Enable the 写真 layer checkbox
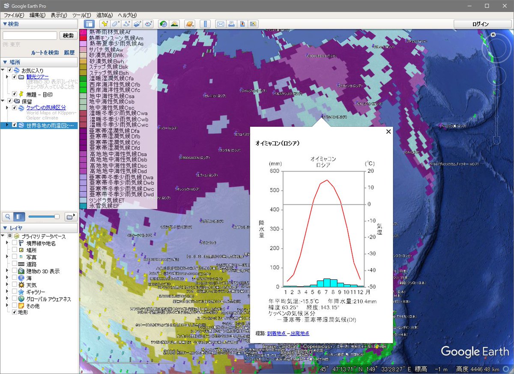The width and height of the screenshot is (514, 374). pyautogui.click(x=15, y=257)
